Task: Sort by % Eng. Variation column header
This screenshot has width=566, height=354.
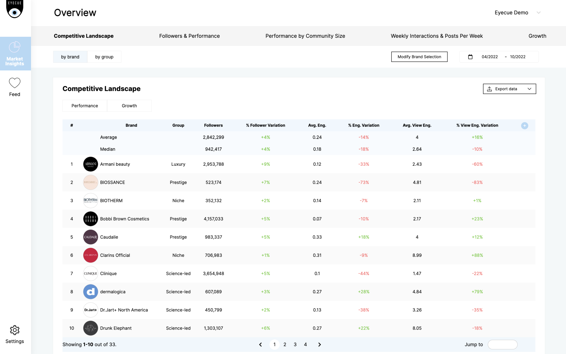Action: tap(364, 125)
